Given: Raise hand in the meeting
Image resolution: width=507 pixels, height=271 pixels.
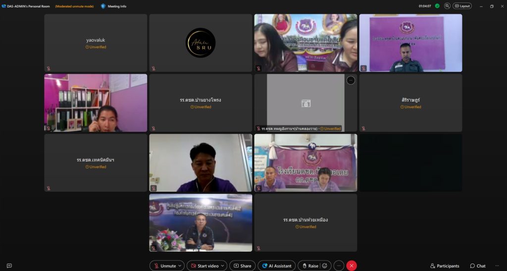Looking at the screenshot, I should [310, 266].
